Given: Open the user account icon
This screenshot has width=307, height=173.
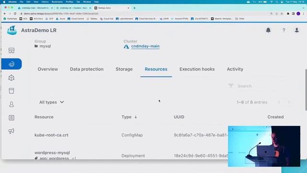Looking at the screenshot, I should point(297,30).
